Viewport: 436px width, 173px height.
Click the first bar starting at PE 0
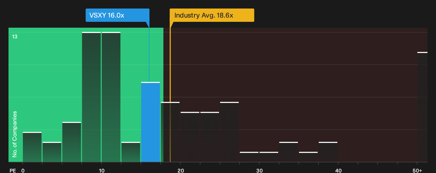(x=32, y=147)
